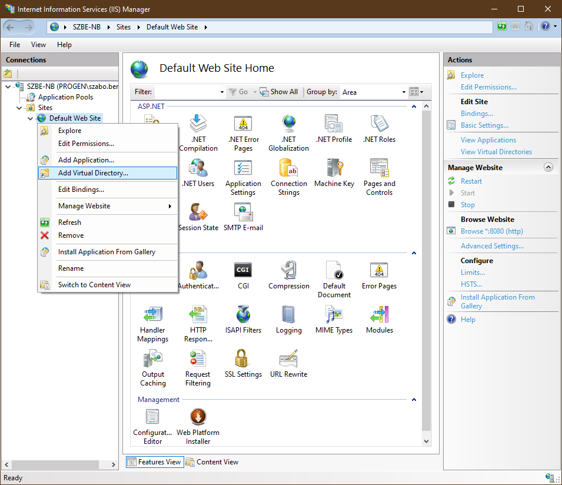The height and width of the screenshot is (485, 562).
Task: Open the .NET Compilation feature
Action: point(198,133)
